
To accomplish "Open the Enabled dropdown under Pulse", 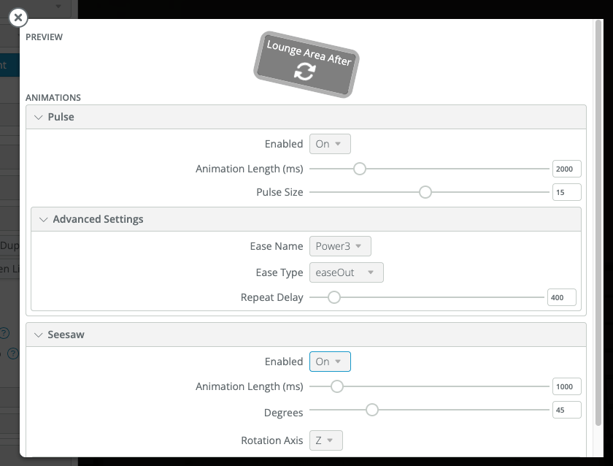I will (330, 144).
